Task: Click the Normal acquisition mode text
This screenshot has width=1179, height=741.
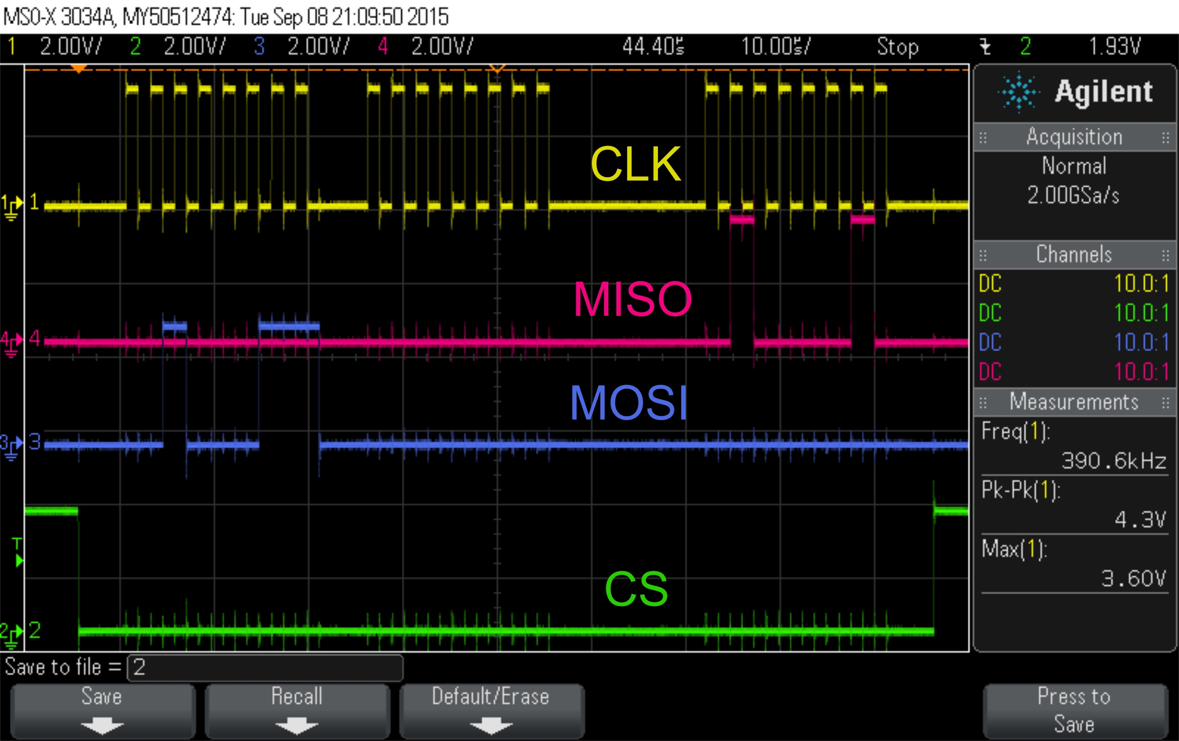Action: coord(1074,166)
